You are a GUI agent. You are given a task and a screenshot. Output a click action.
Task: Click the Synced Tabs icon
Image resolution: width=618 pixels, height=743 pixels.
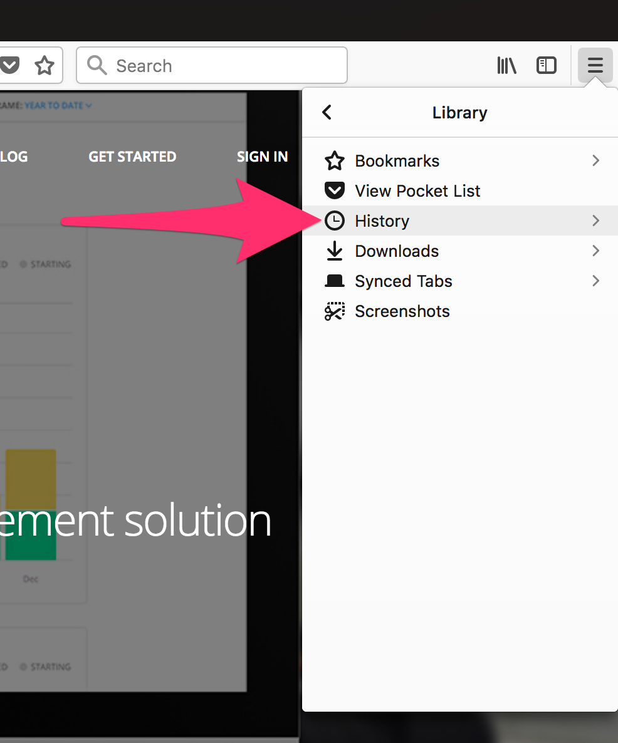click(335, 281)
